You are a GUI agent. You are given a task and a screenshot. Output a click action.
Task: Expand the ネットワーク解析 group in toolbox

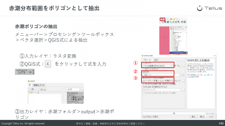click(171, 37)
